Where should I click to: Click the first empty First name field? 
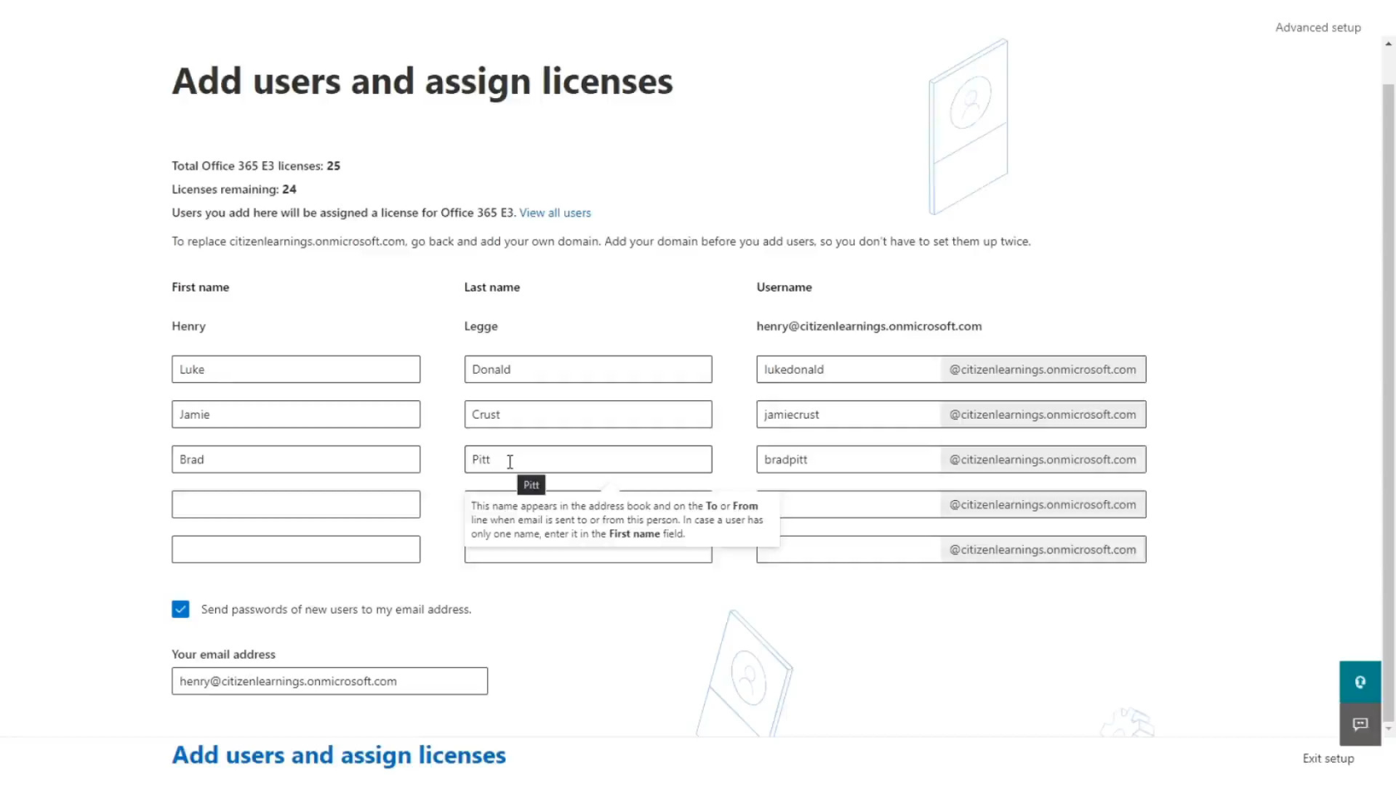coord(295,504)
